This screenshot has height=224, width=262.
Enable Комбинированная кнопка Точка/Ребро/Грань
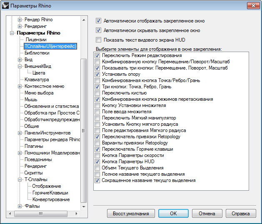tap(97, 80)
